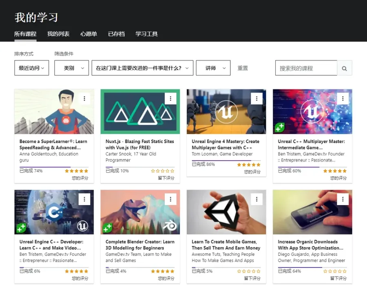Click the search magnifier icon button

[344, 68]
